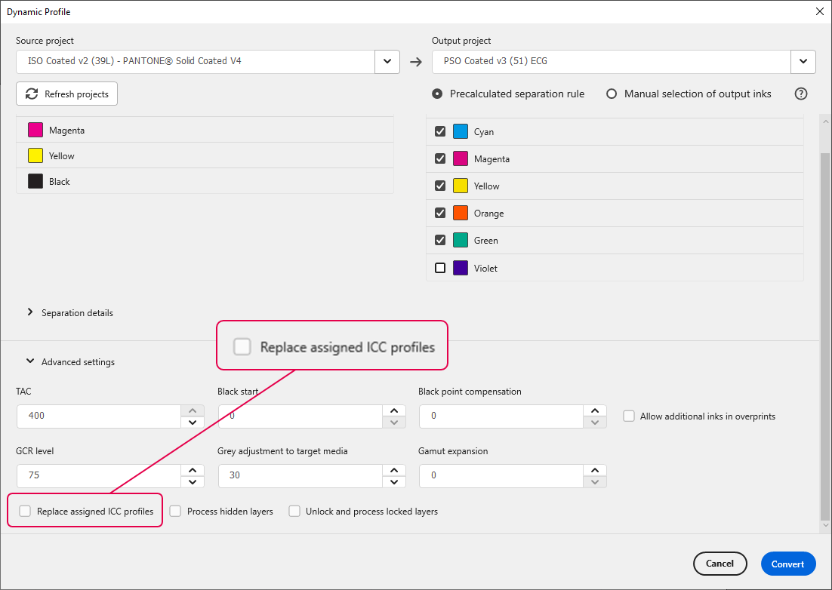
Task: Click the output Violet color swatch
Action: (x=461, y=268)
